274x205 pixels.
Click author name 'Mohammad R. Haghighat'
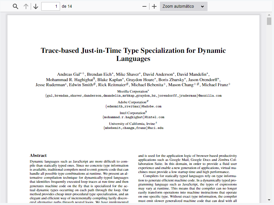(x=70, y=80)
